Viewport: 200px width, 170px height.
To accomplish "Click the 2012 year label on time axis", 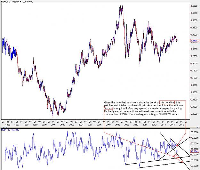I will [x=154, y=125].
